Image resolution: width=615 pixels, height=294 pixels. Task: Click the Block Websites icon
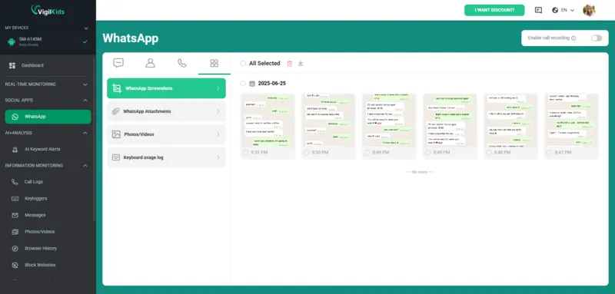15,265
